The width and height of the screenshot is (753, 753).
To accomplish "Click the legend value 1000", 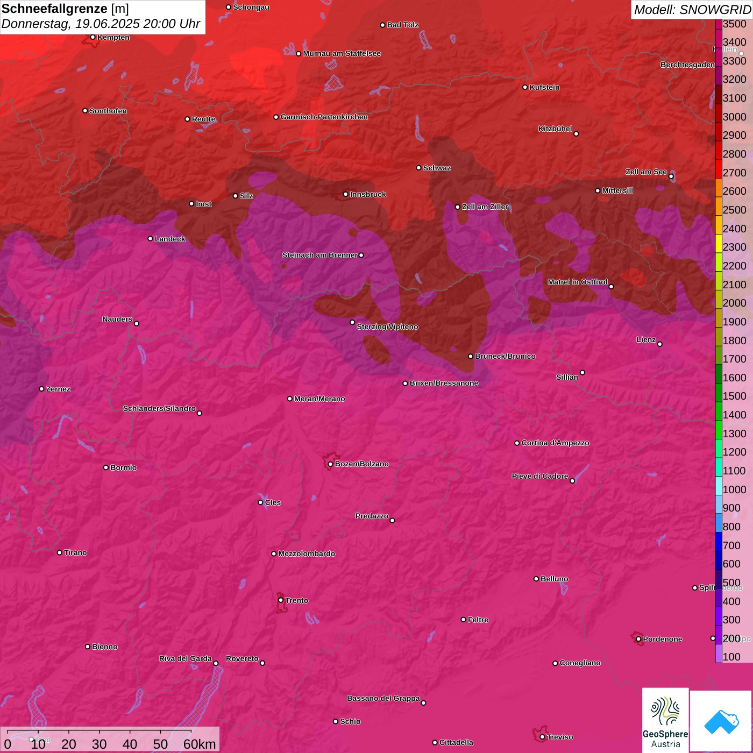I will click(x=735, y=489).
